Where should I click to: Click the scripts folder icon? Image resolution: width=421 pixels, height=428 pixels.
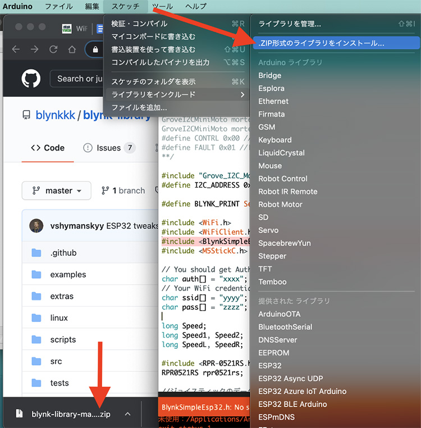click(x=36, y=340)
